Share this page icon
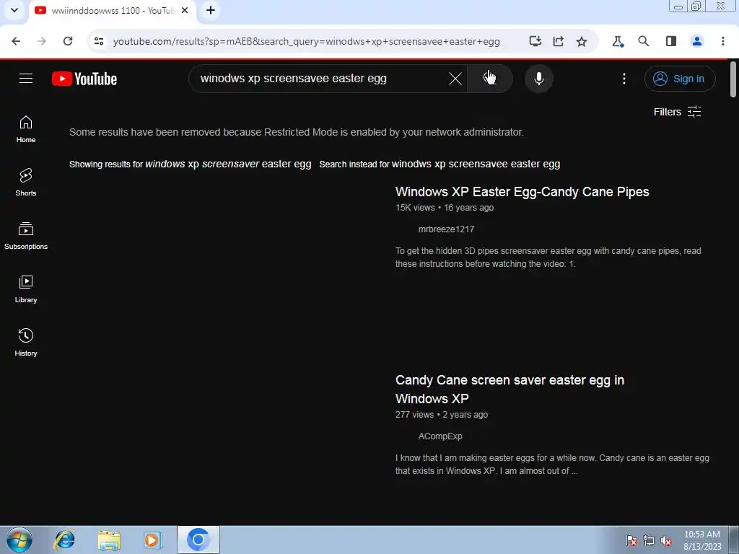This screenshot has height=554, width=739. click(x=559, y=41)
